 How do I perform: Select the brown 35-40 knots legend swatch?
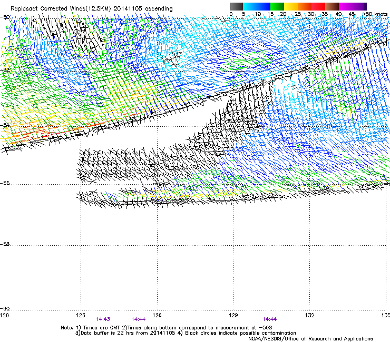tap(332, 6)
